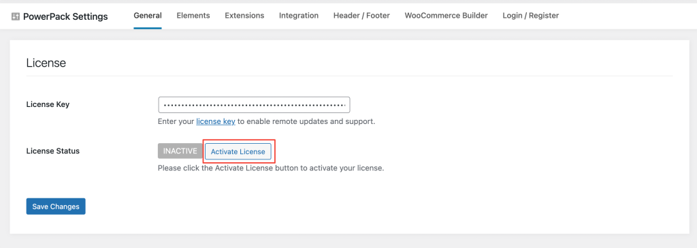
Task: Click the License section heading
Action: (x=46, y=63)
